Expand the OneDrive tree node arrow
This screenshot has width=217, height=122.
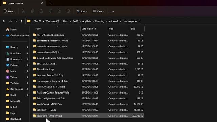click(x=3, y=35)
